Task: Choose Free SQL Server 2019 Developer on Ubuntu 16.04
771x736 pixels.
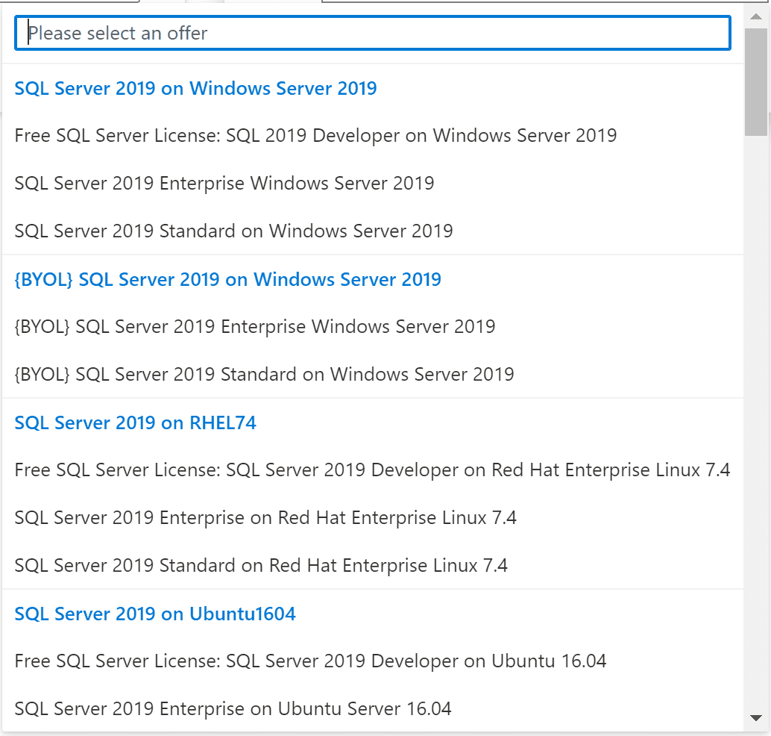Action: (x=310, y=661)
